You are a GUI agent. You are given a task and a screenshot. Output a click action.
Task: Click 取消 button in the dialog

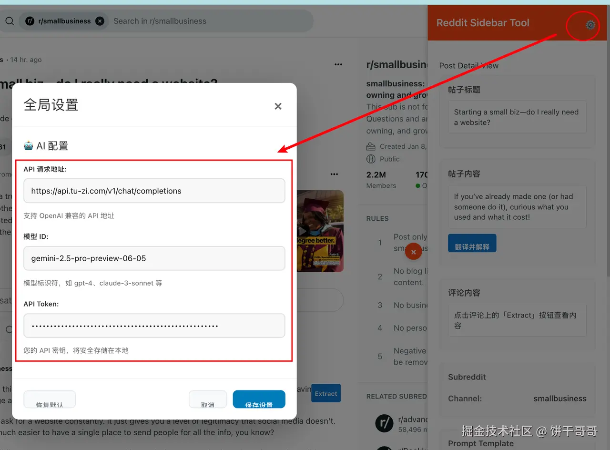pos(207,399)
